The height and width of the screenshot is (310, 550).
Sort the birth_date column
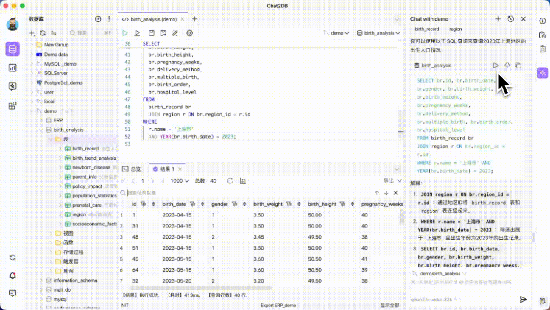(x=202, y=204)
